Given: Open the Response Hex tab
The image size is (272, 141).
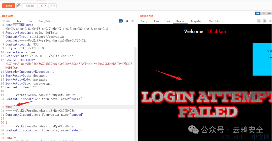Looking at the screenshot, I should point(168,21).
